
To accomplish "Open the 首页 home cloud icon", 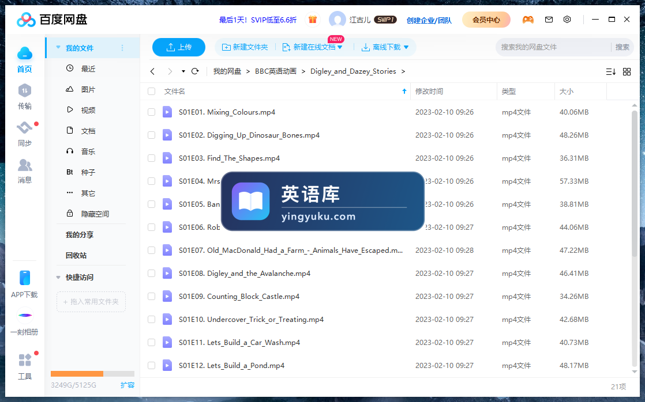I will (25, 54).
